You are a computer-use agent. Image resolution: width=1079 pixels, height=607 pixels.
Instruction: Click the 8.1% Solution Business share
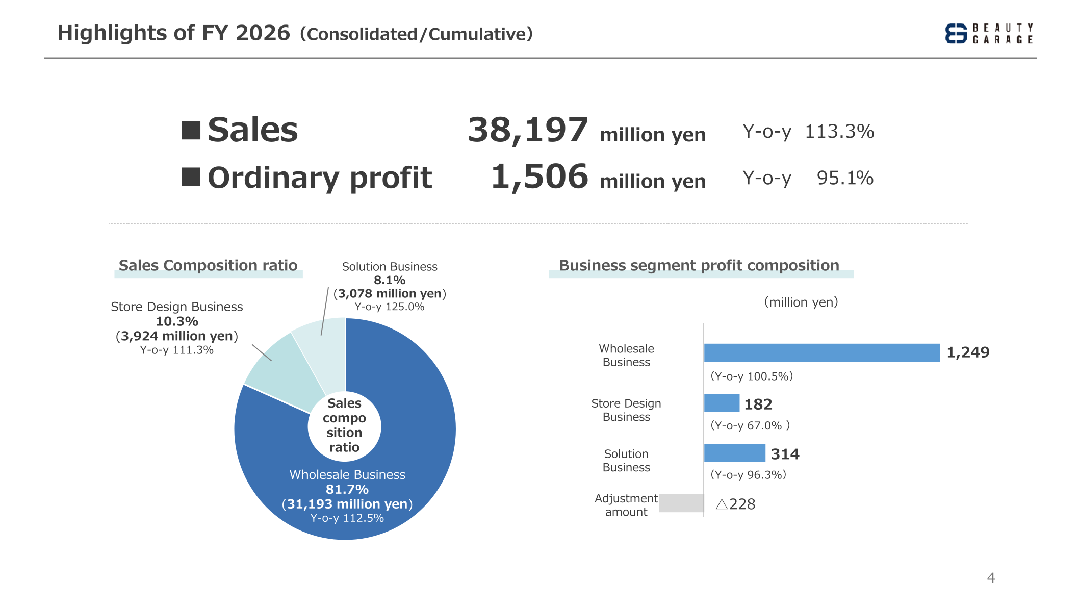390,280
